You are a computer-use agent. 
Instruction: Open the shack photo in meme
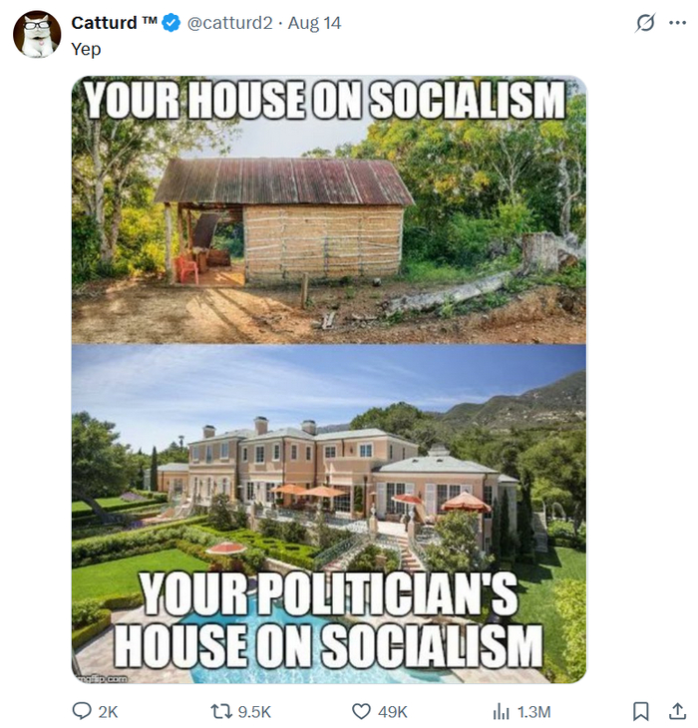329,209
